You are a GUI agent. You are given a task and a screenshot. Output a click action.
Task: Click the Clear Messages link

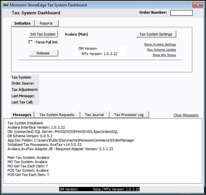pyautogui.click(x=186, y=115)
